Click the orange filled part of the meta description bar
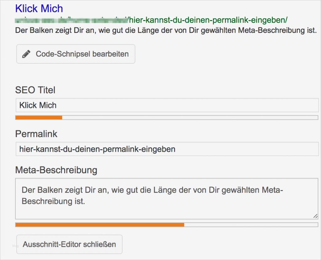 [x=100, y=225]
